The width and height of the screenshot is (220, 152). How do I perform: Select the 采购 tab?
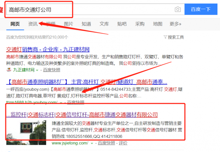(x=140, y=24)
